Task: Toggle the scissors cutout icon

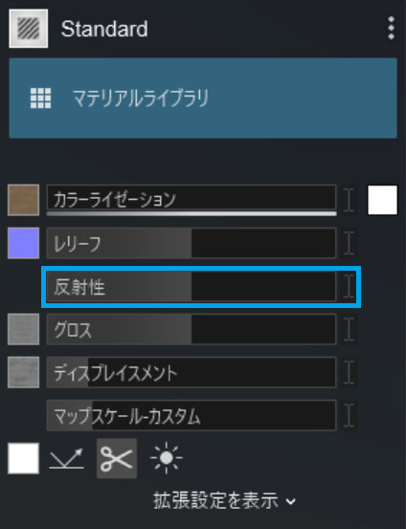Action: [117, 458]
